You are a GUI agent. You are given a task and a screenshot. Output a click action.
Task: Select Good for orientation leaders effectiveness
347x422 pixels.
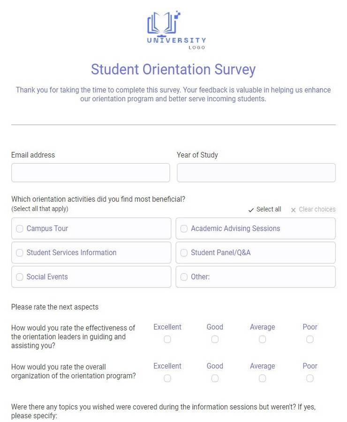(215, 339)
